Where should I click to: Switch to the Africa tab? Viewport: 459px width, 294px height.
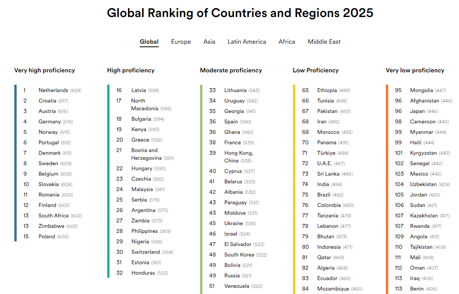click(287, 42)
